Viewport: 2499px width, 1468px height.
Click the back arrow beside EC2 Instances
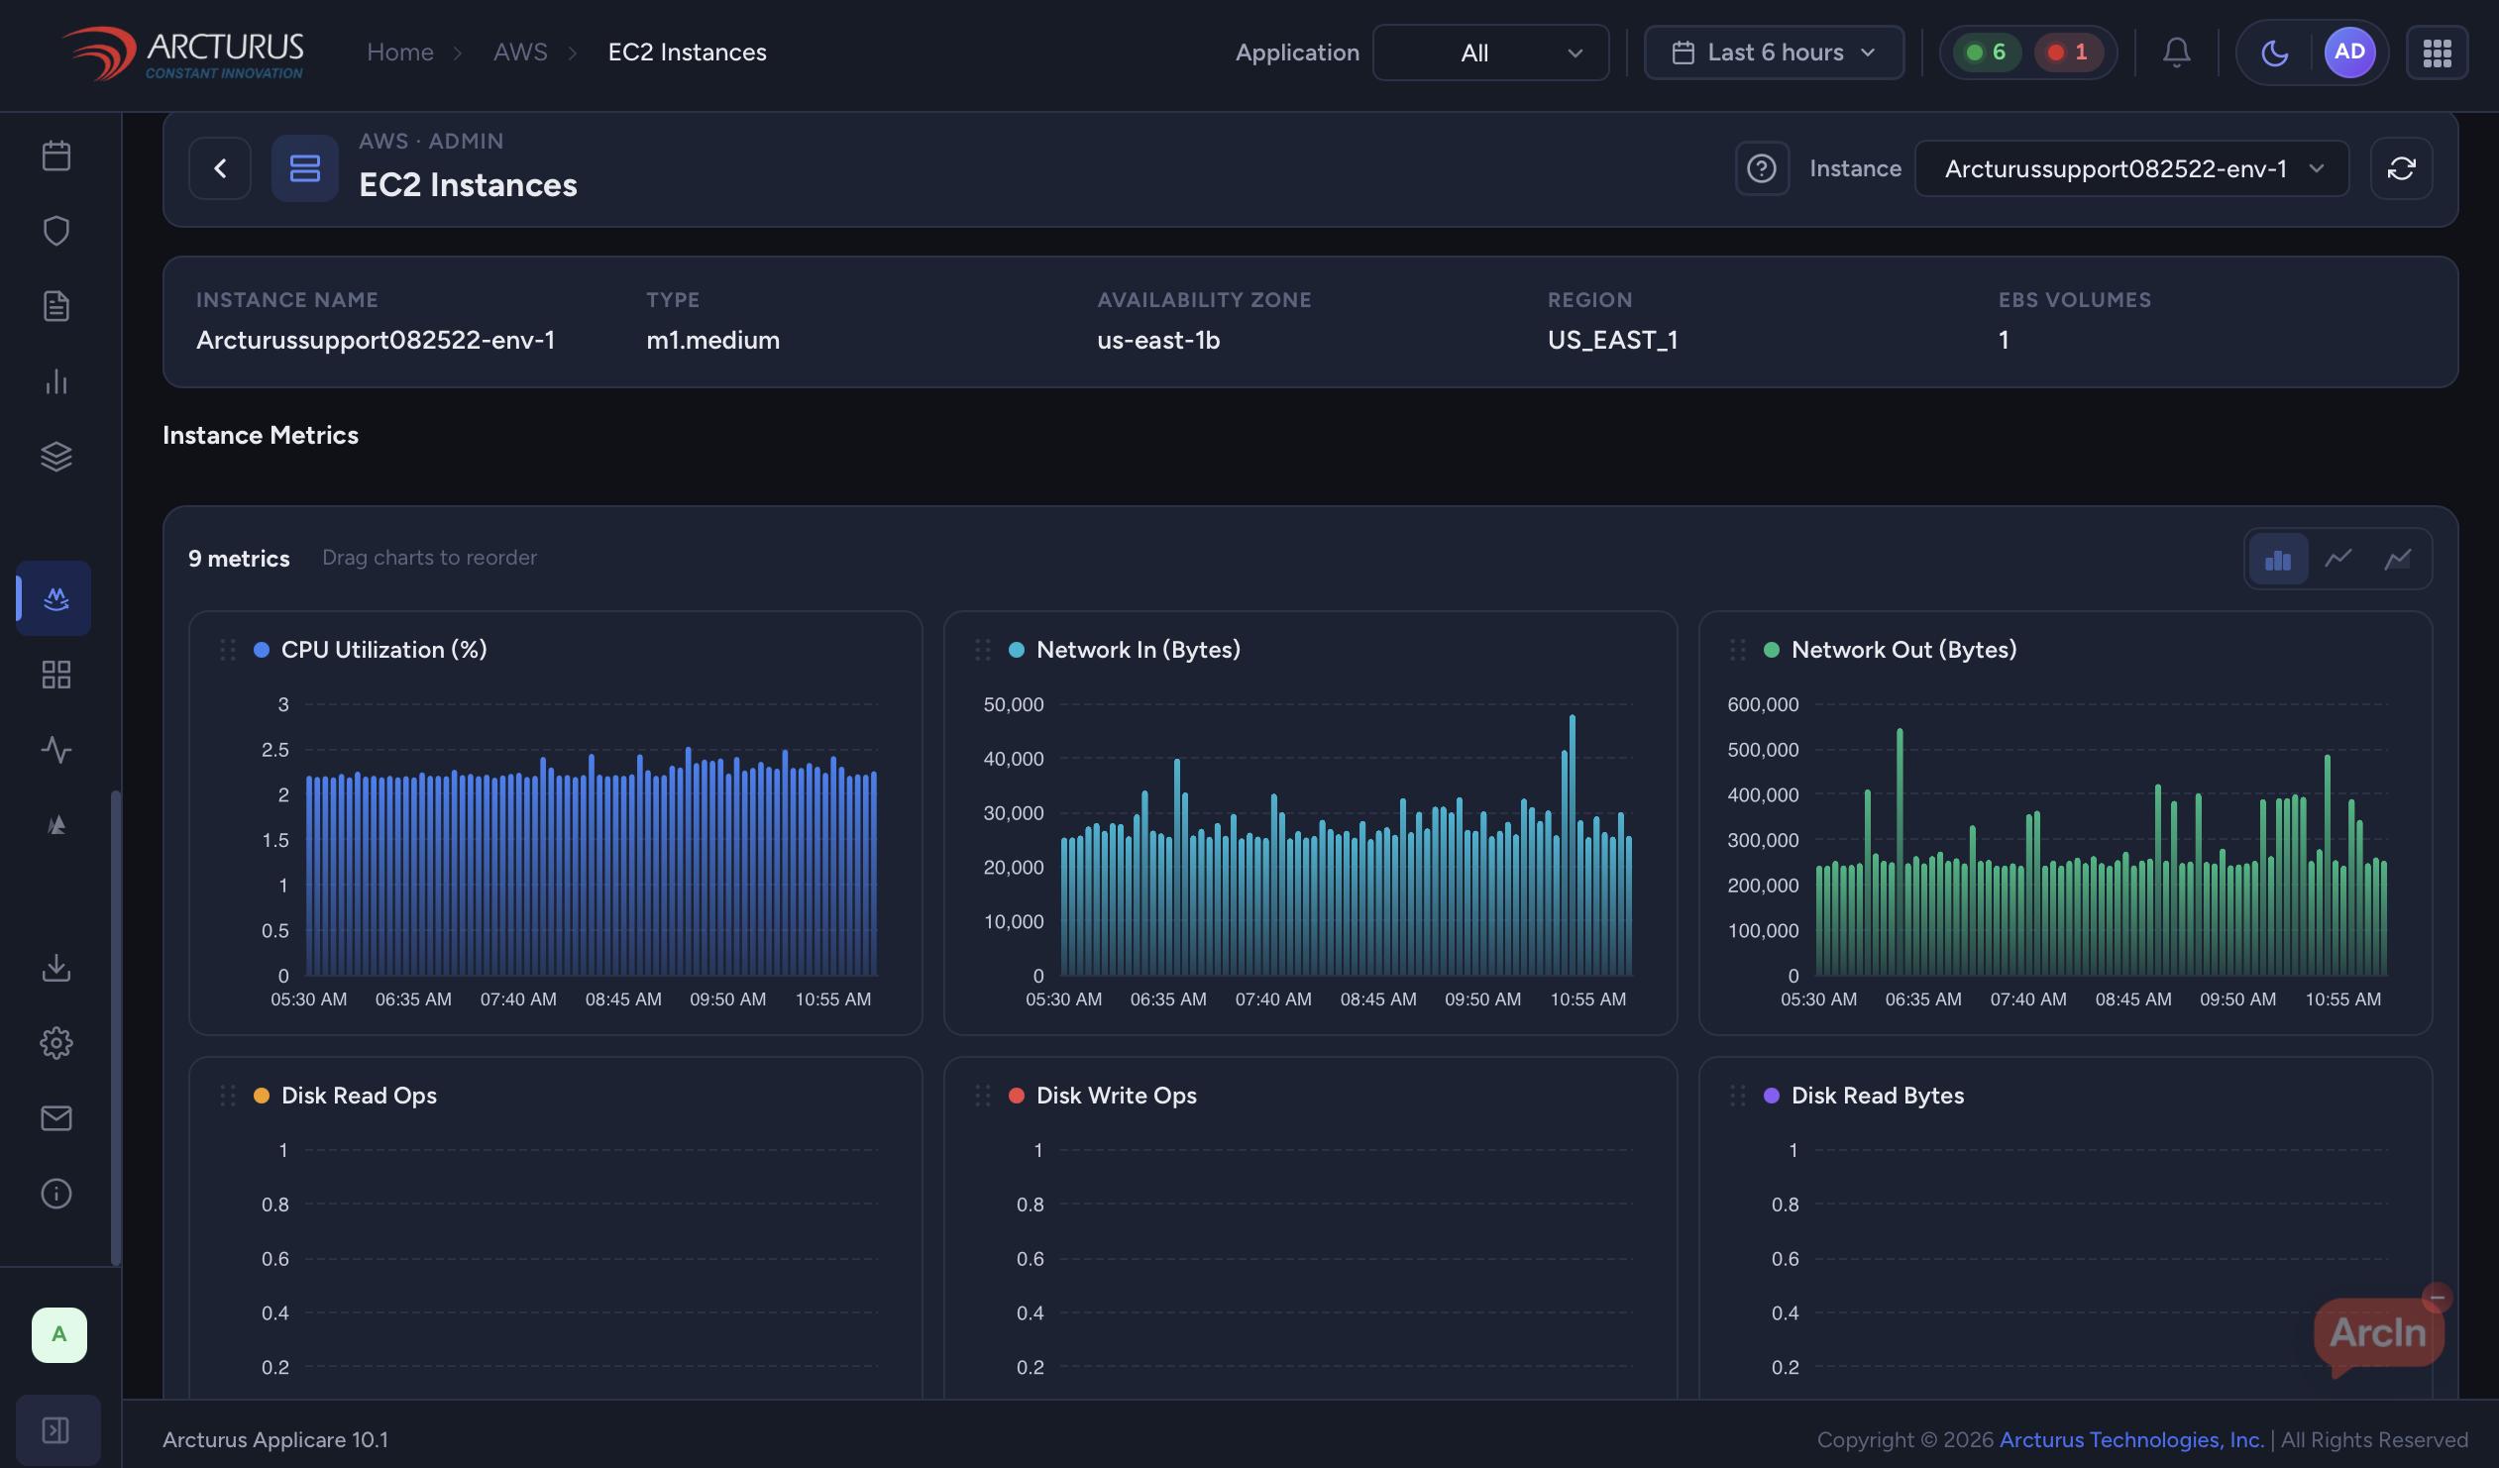coord(220,168)
